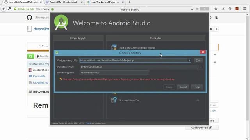Click the green compare button on GitHub

click(30, 56)
